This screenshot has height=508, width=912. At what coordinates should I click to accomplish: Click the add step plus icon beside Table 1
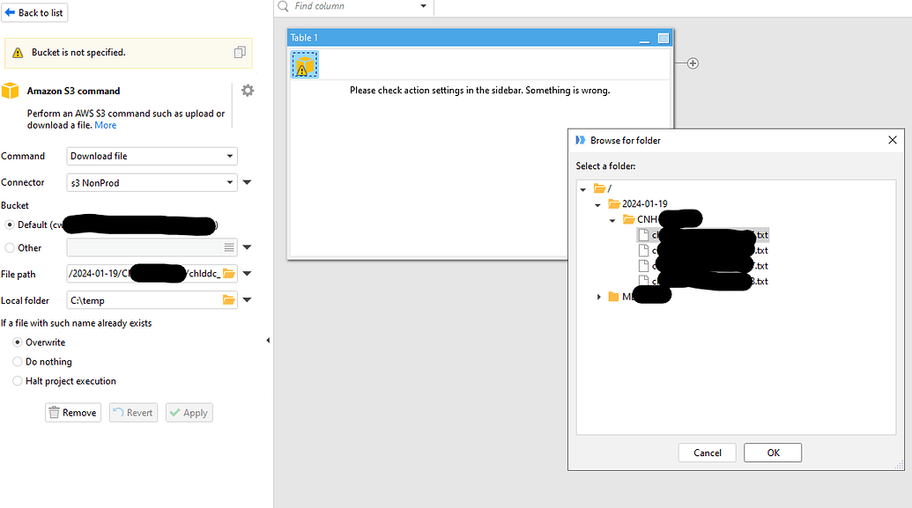693,63
